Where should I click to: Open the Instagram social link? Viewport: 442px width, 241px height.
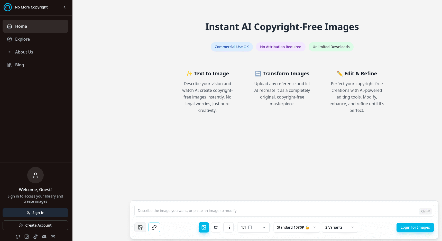27,237
